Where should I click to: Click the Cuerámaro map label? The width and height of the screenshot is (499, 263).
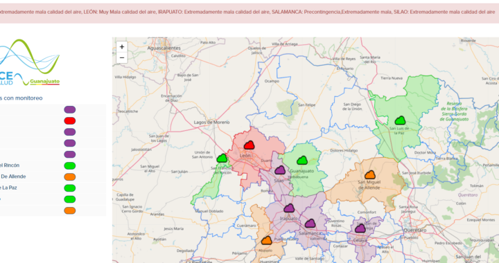[246, 226]
